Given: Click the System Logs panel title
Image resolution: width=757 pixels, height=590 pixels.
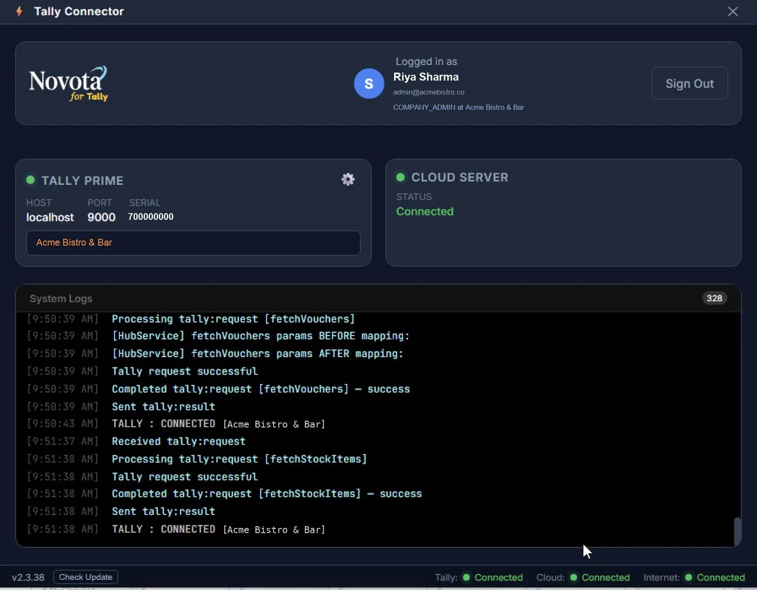Looking at the screenshot, I should [x=61, y=298].
